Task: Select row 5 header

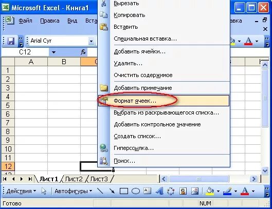Action: [8, 105]
